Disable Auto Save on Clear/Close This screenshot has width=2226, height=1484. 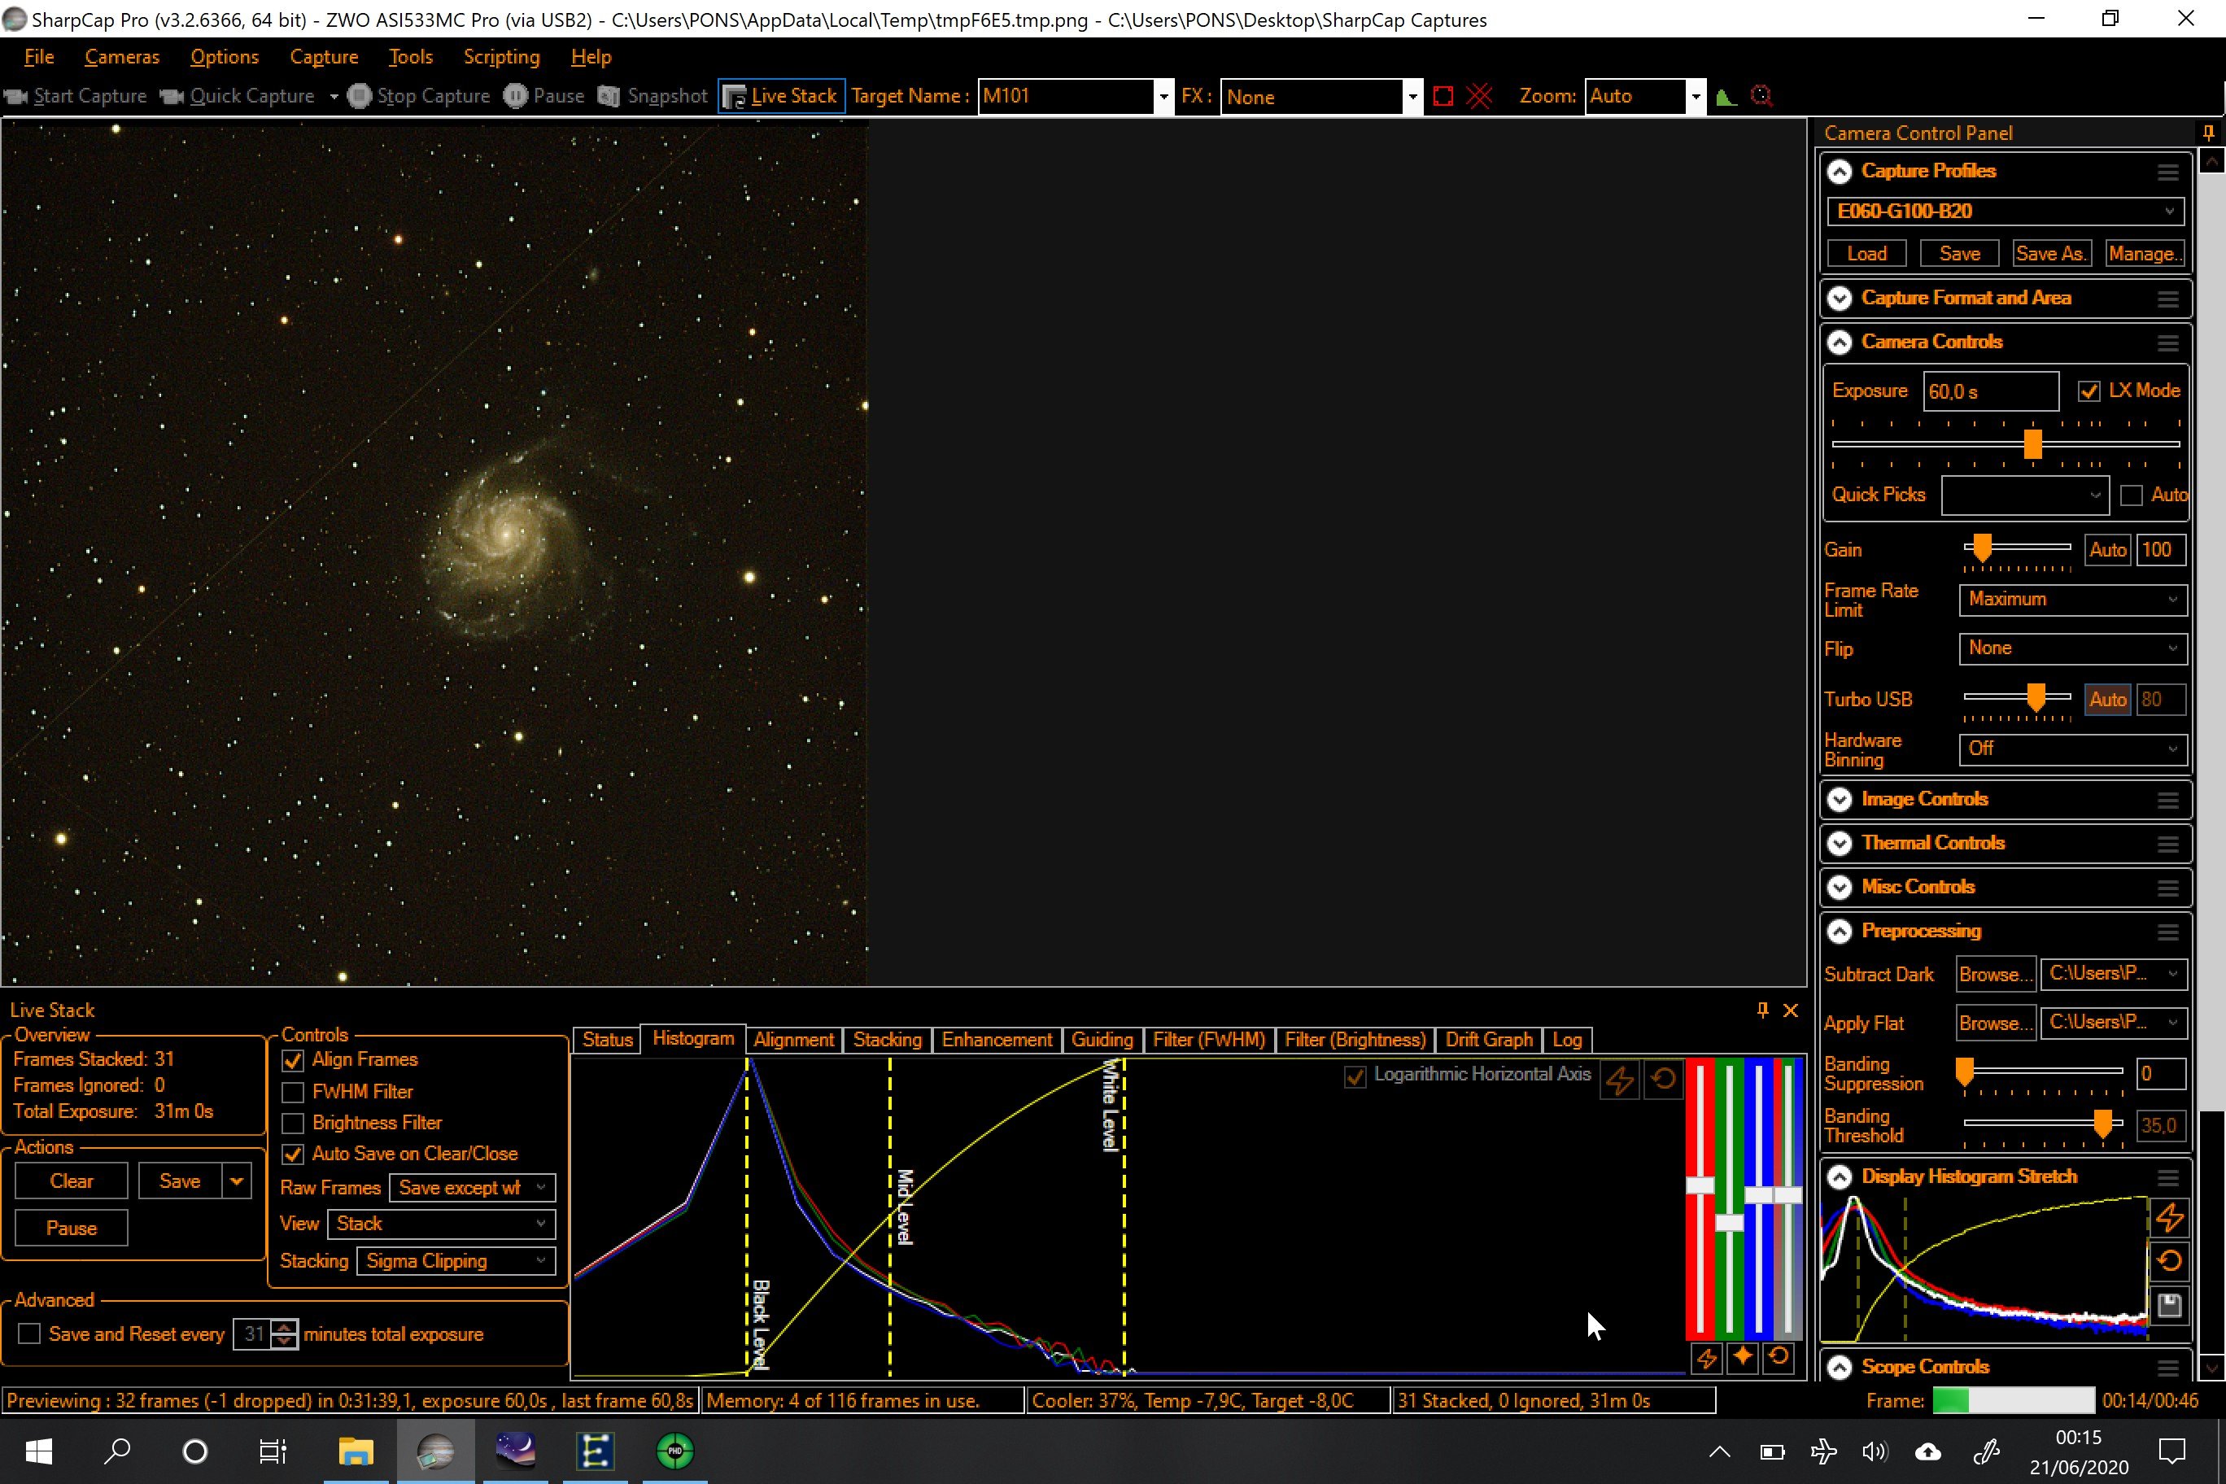[x=294, y=1154]
